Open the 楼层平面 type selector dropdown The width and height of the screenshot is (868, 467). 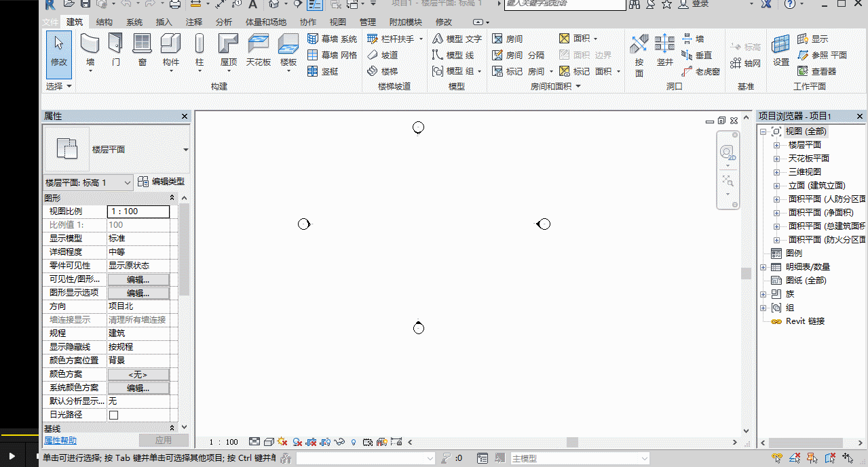click(185, 150)
